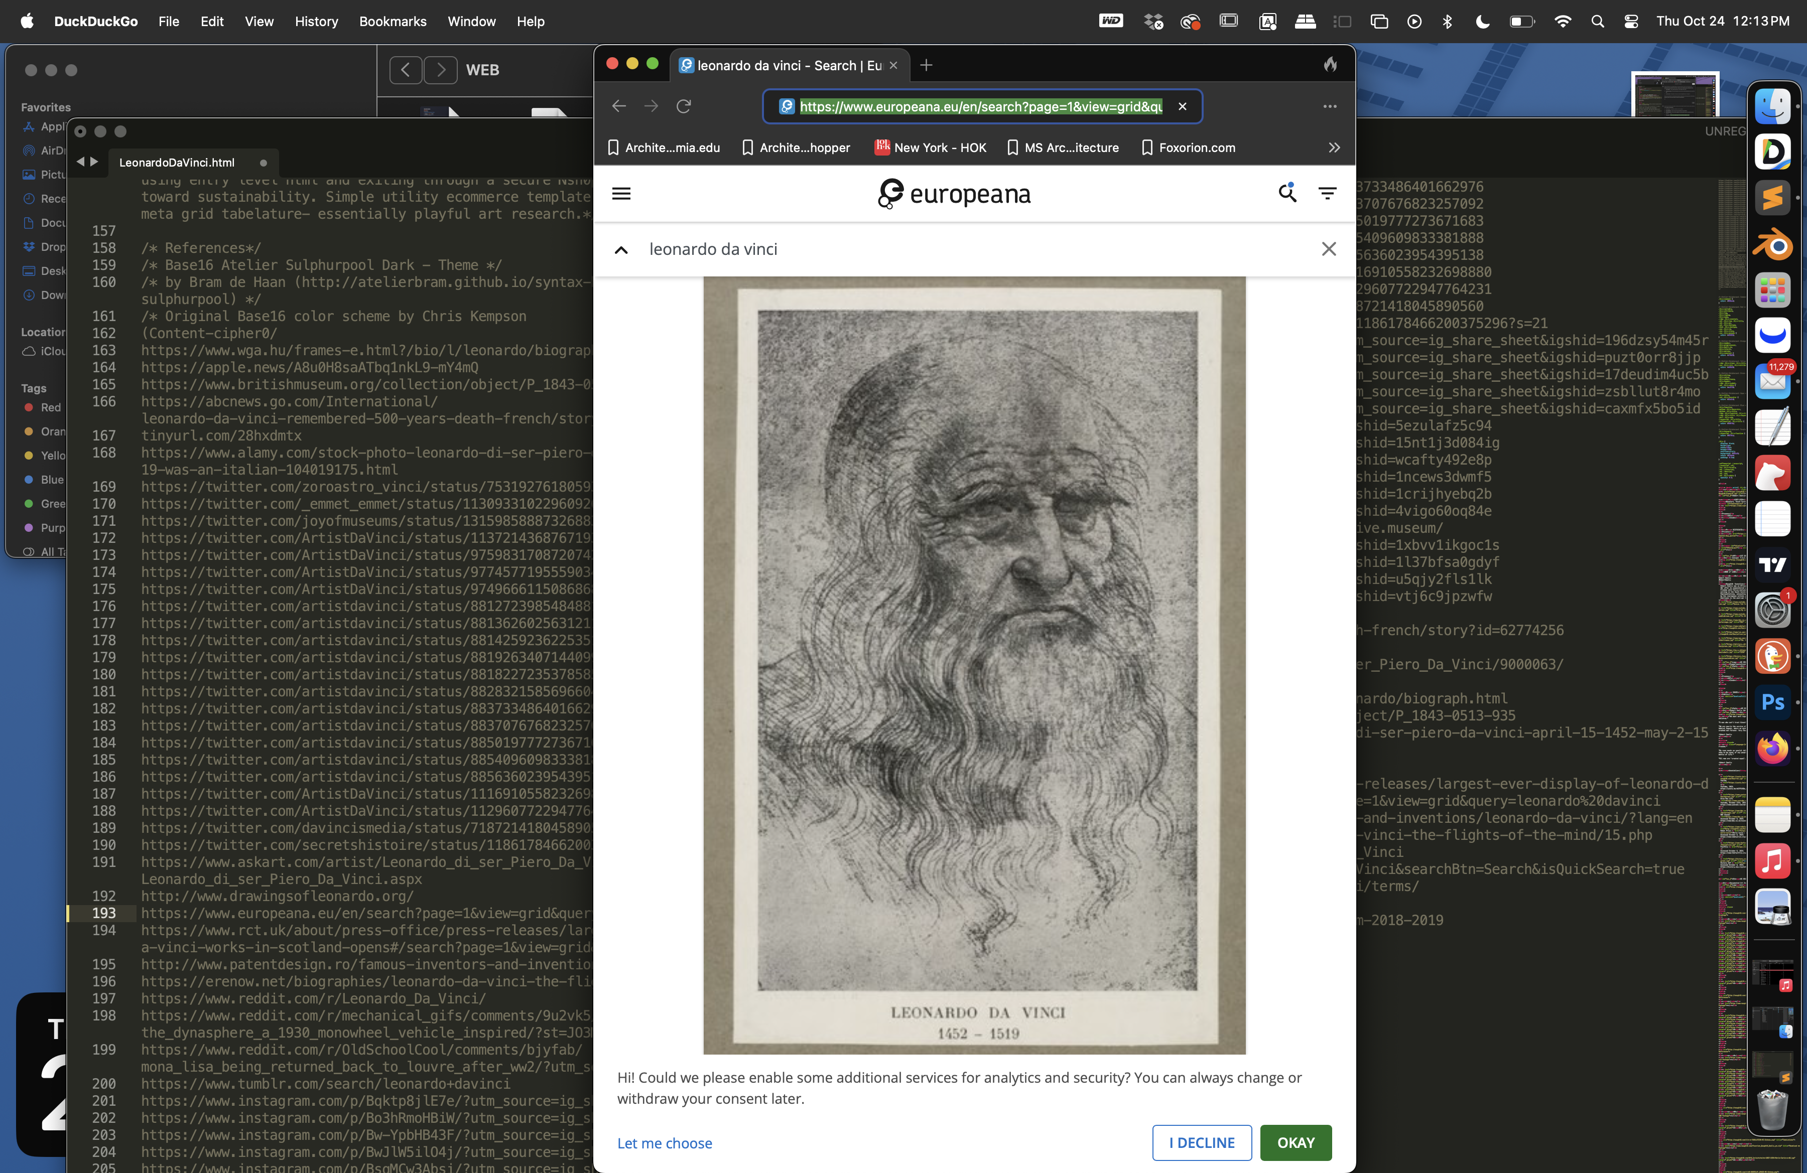Open the Wi-Fi menu bar icon

pyautogui.click(x=1563, y=21)
